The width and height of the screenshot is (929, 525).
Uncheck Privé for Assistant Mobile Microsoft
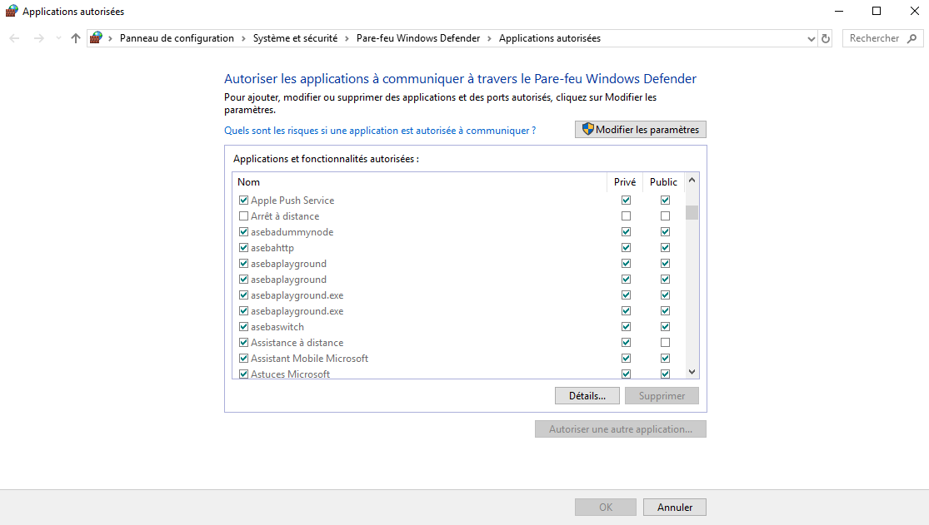[x=627, y=358]
